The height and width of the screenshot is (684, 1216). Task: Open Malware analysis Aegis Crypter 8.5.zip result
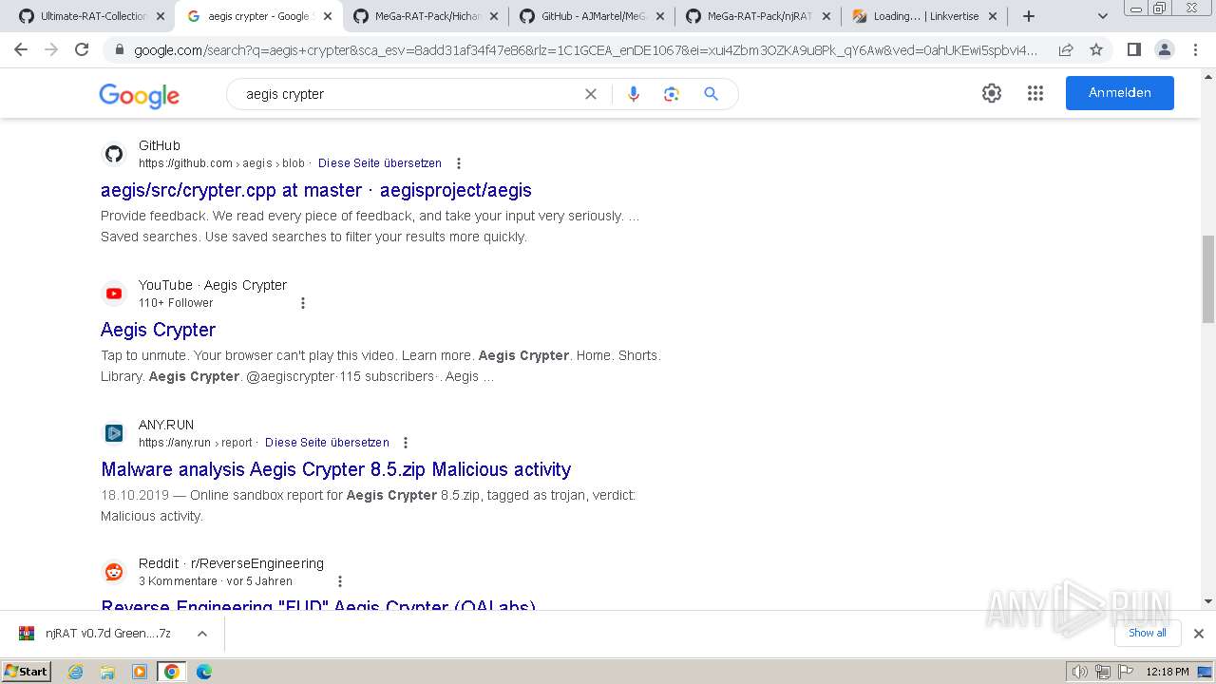tap(336, 469)
